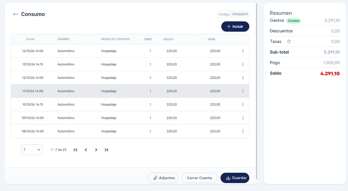Go to the previous page of records
This screenshot has width=348, height=191.
pyautogui.click(x=86, y=150)
